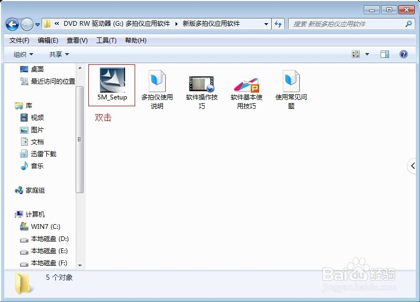
Task: Open the 迅雷下载 library
Action: tap(38, 154)
